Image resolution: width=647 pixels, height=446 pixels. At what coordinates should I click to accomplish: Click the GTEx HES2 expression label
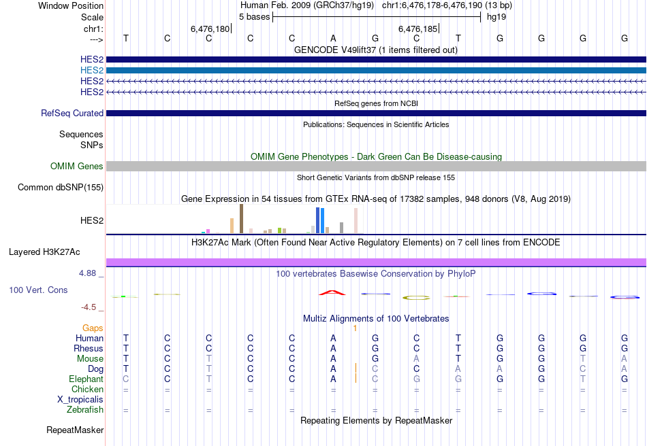[92, 221]
